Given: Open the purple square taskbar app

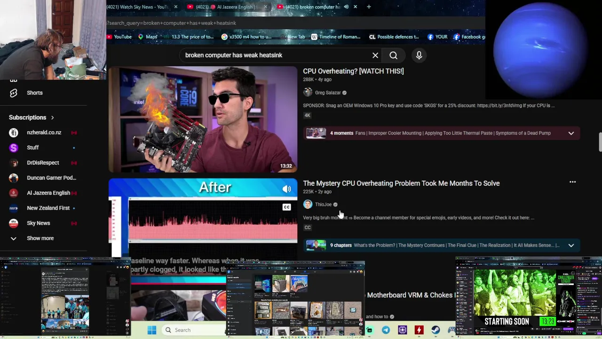Looking at the screenshot, I should click(x=402, y=330).
